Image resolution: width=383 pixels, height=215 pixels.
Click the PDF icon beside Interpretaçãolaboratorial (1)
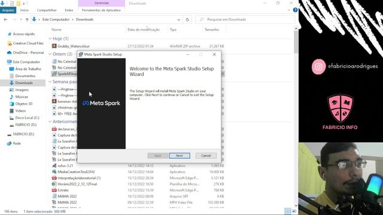(x=54, y=178)
